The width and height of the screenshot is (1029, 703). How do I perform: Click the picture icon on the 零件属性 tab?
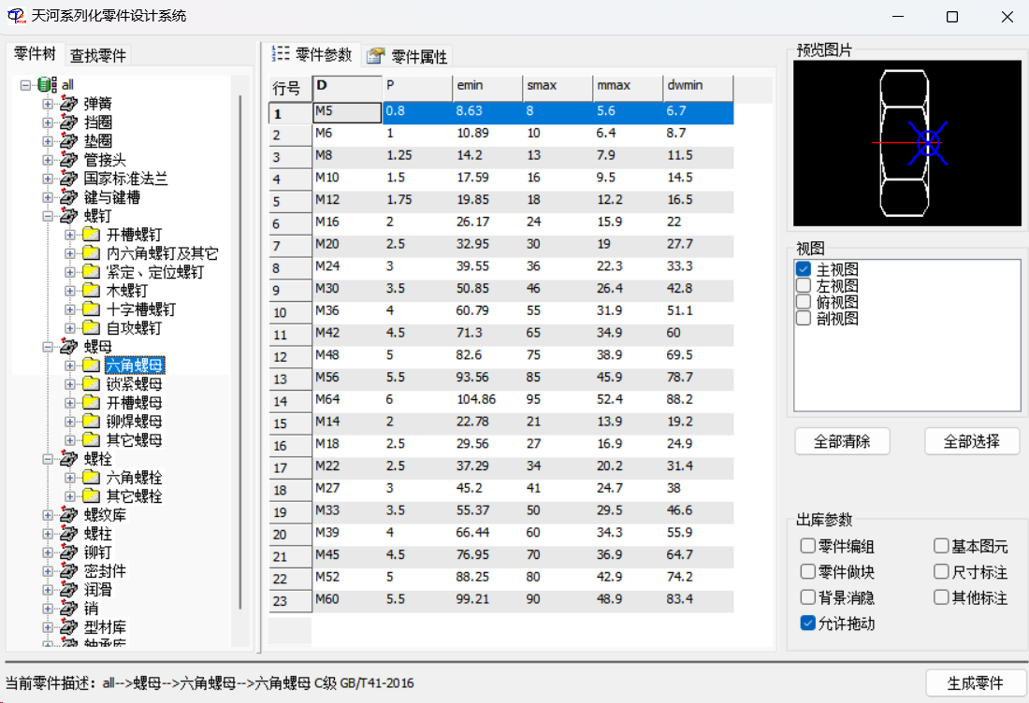[x=372, y=55]
